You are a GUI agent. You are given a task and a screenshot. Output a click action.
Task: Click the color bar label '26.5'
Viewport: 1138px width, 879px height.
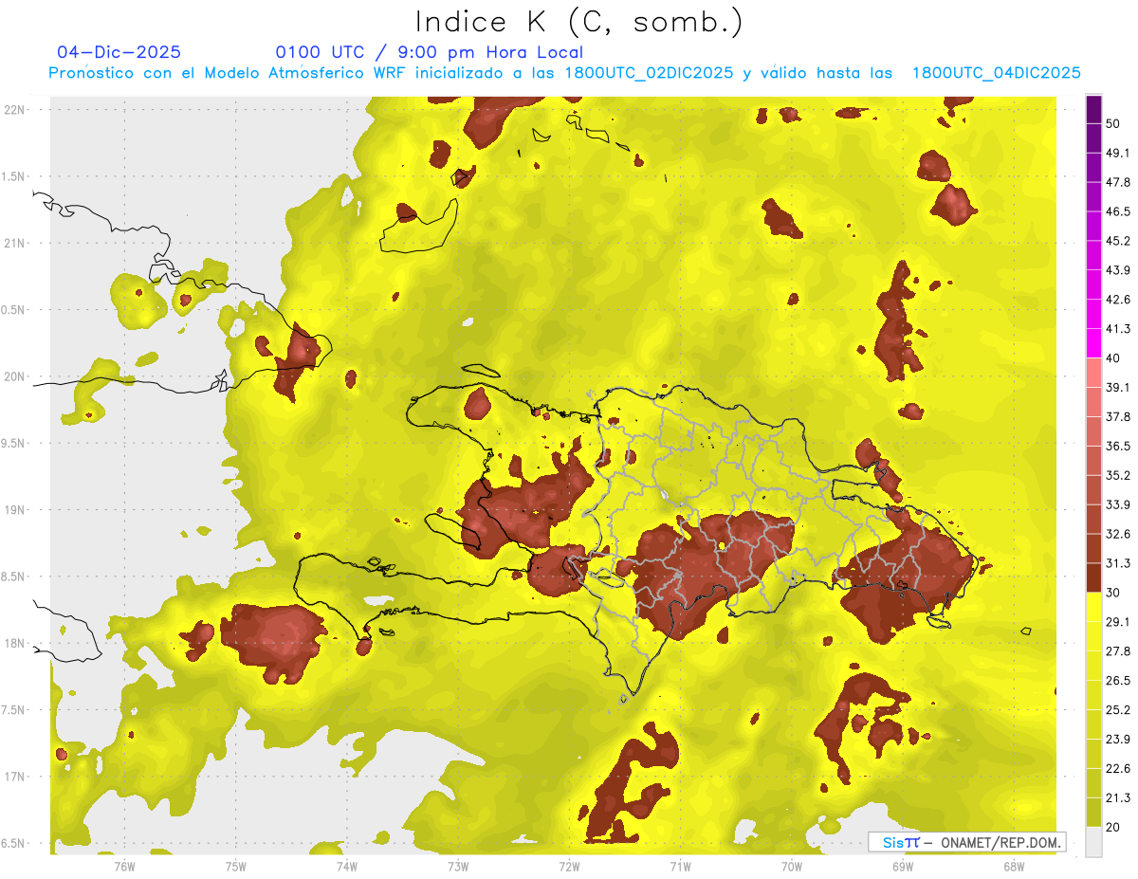click(x=1118, y=680)
